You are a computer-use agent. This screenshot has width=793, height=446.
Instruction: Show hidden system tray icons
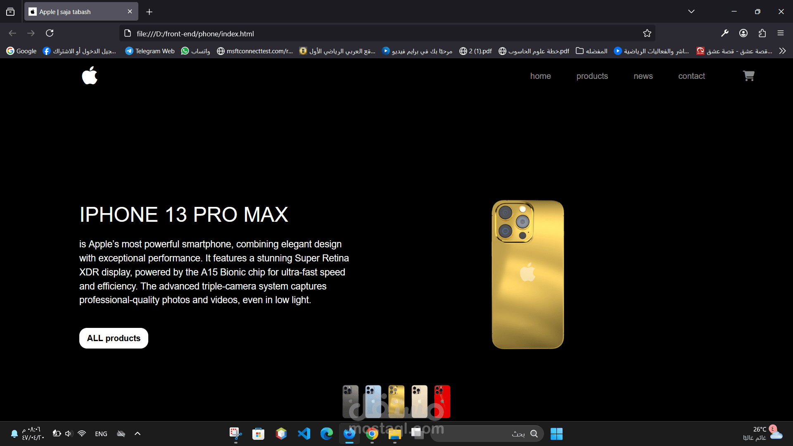(138, 434)
